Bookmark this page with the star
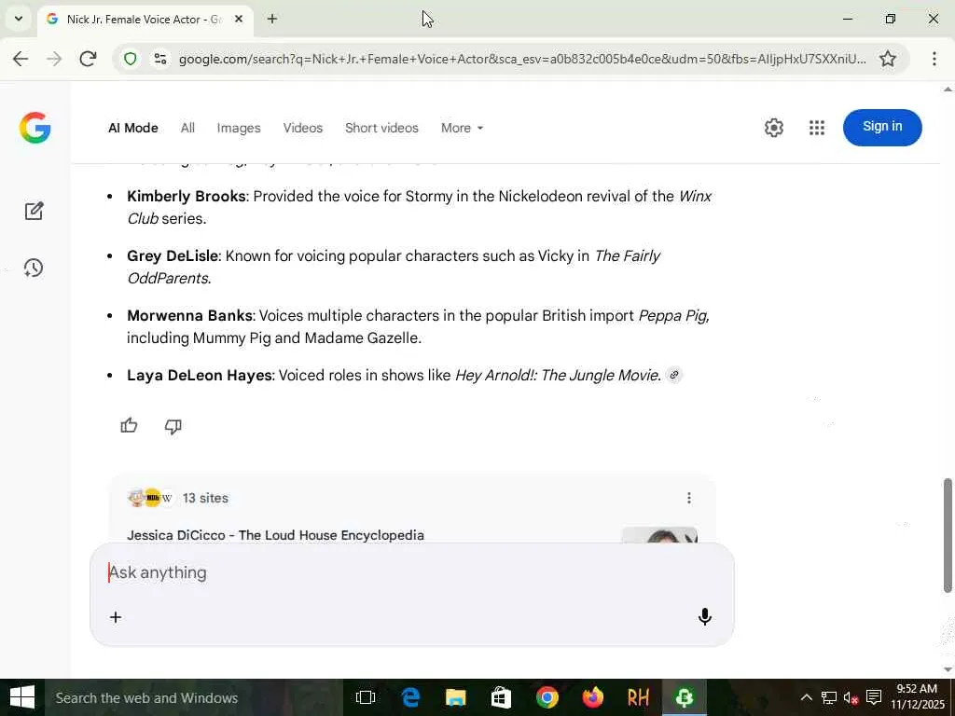This screenshot has width=955, height=716. click(888, 59)
